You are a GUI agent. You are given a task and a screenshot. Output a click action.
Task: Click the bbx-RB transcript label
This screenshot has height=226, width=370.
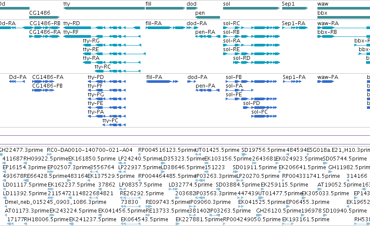(327, 32)
